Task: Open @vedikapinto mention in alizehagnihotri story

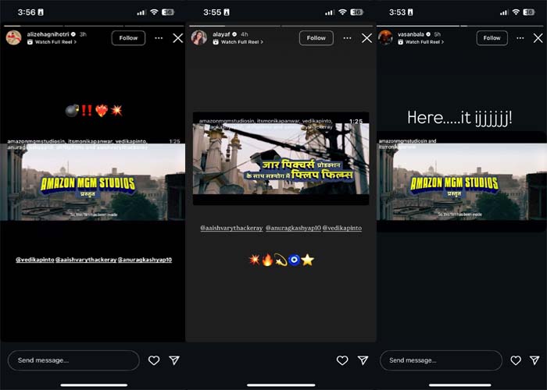Action: [35, 259]
